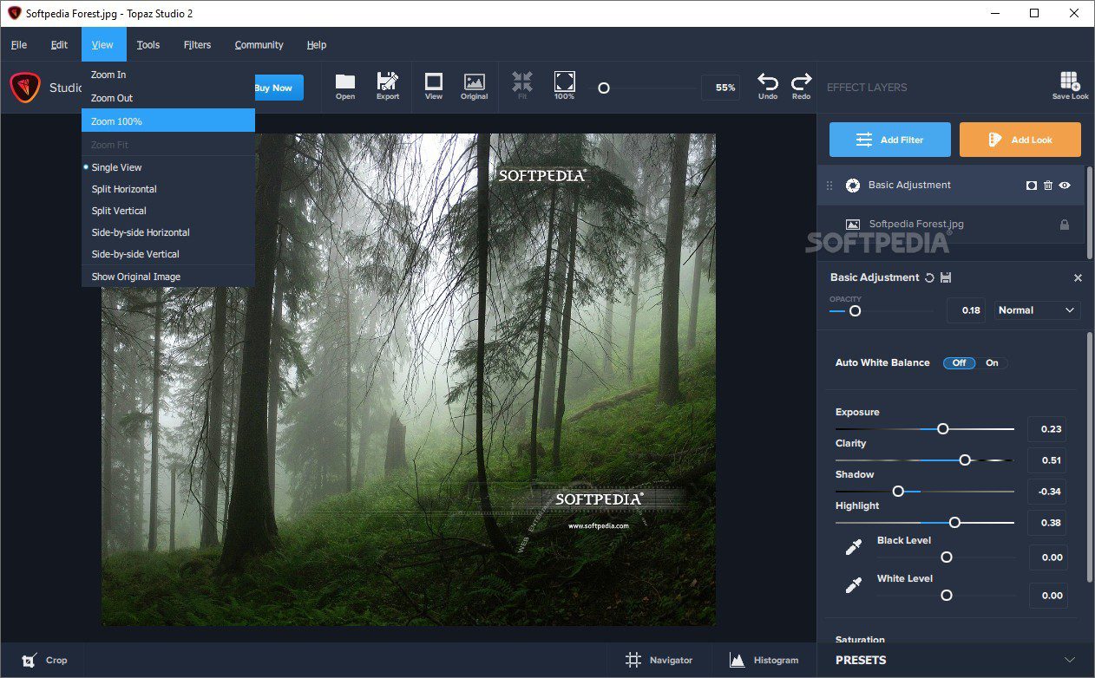1095x678 pixels.
Task: Delete the Basic Adjustment layer via trash icon
Action: (1048, 186)
